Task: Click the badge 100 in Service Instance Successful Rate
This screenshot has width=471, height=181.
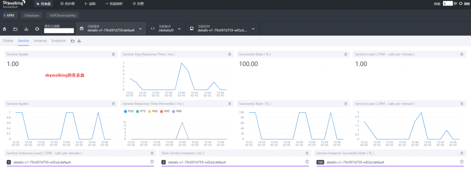Action: [320, 163]
